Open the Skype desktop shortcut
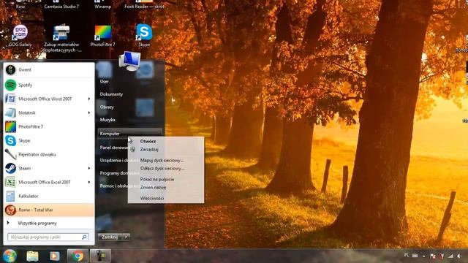 click(144, 36)
